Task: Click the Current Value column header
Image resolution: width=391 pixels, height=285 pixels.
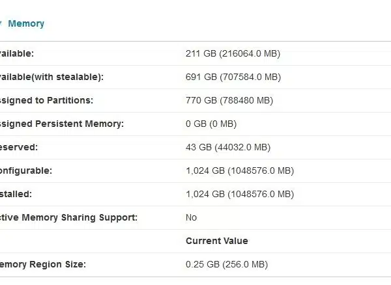Action: 217,241
